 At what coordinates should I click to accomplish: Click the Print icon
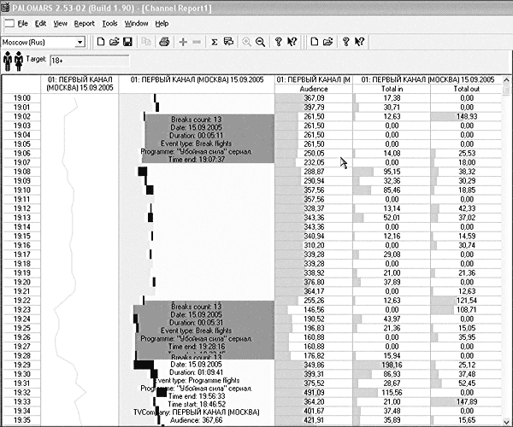click(x=164, y=42)
